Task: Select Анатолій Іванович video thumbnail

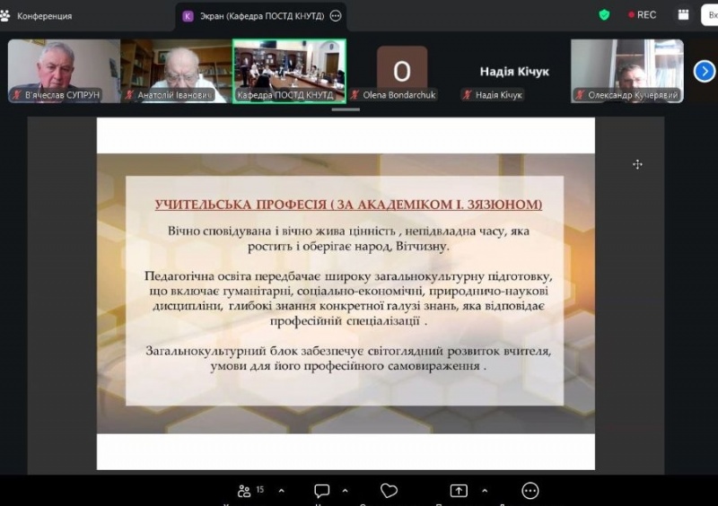Action: (176, 70)
